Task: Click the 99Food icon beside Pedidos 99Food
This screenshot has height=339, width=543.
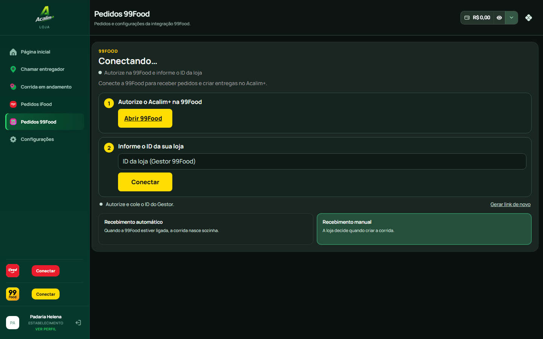Action: (x=13, y=122)
